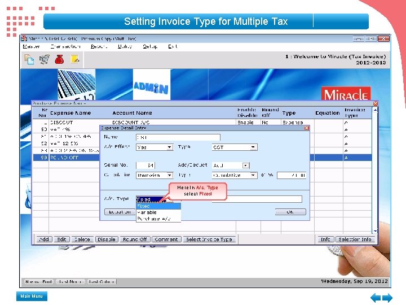This screenshot has width=406, height=305.
Task: Click the Comment button
Action: [x=166, y=239]
